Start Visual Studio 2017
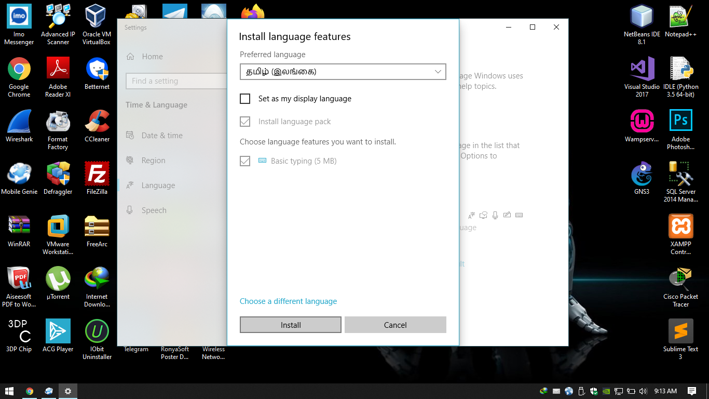This screenshot has height=399, width=709. coord(642,75)
